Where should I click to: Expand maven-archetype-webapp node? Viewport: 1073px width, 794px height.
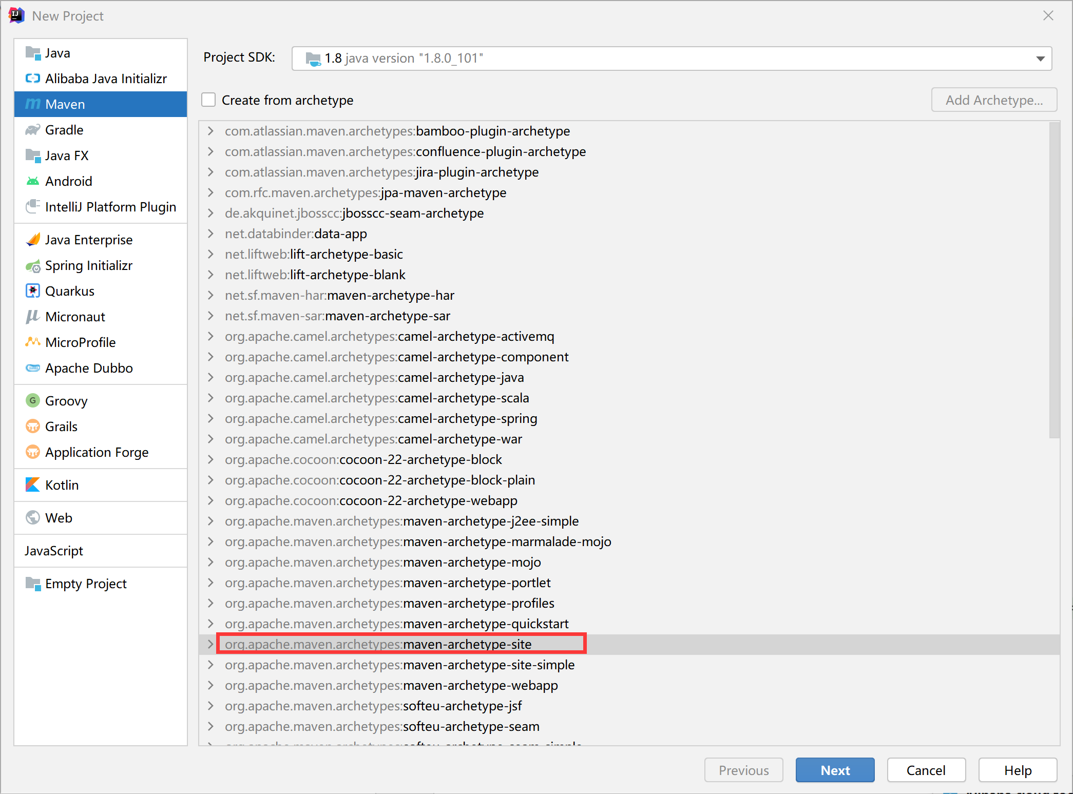click(210, 685)
